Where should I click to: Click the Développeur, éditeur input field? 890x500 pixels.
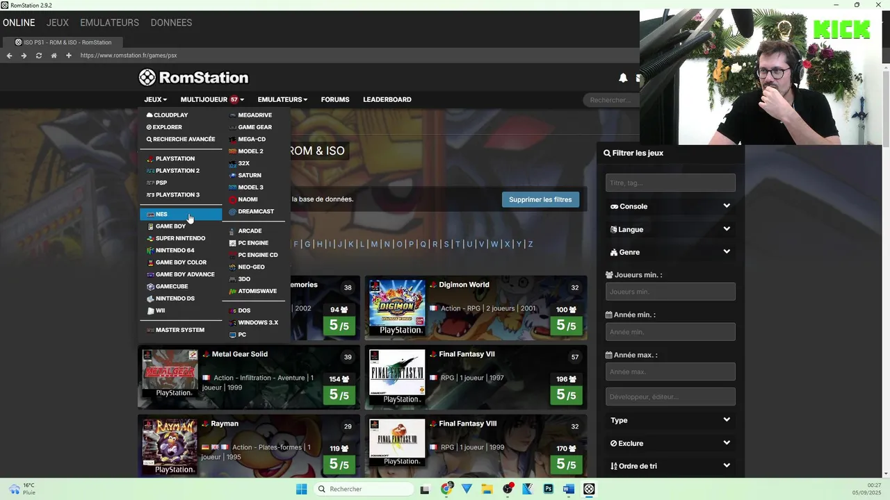[670, 397]
